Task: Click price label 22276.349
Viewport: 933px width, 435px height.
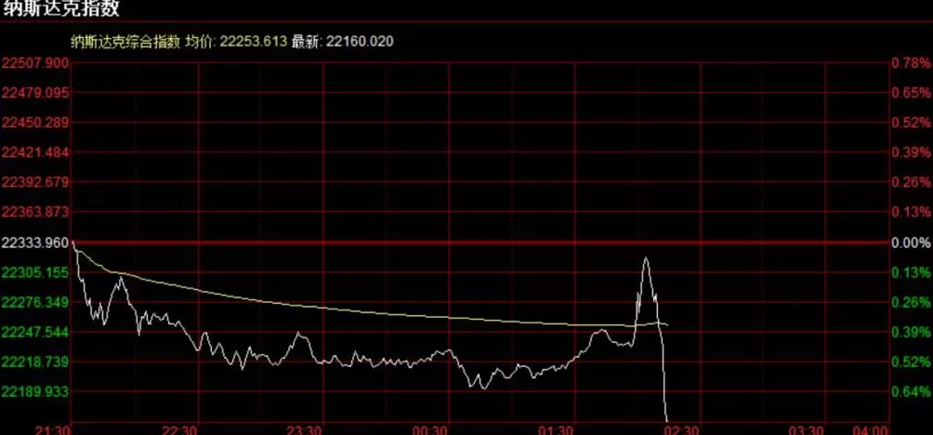Action: (x=35, y=302)
